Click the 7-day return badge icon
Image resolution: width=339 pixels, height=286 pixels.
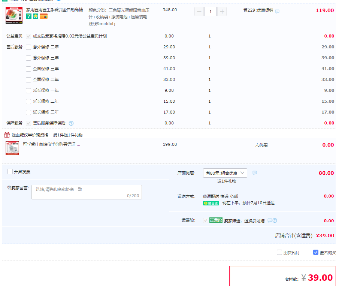coord(29,16)
